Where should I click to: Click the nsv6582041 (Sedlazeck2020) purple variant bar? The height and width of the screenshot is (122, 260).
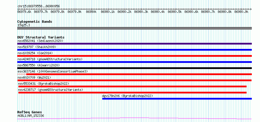(x=134, y=44)
